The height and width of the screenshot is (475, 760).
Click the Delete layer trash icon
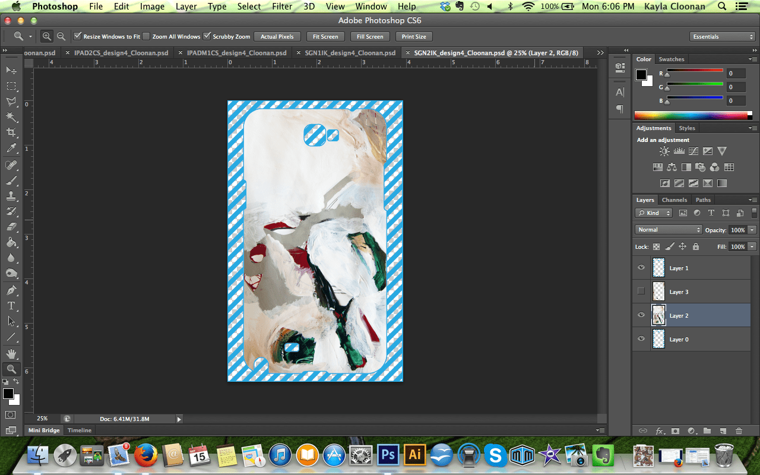pos(739,430)
